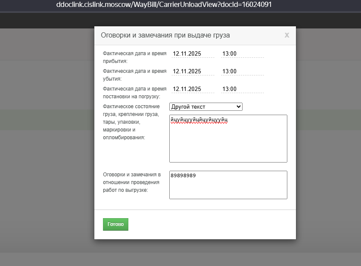This screenshot has width=361, height=266.
Task: Click the dialog title Оговорки и замечания при выдаче груза
Action: click(165, 35)
